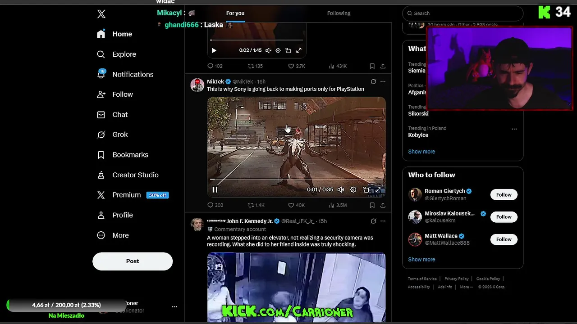Click the Premium X icon
Viewport: 577px width, 324px height.
tap(101, 195)
